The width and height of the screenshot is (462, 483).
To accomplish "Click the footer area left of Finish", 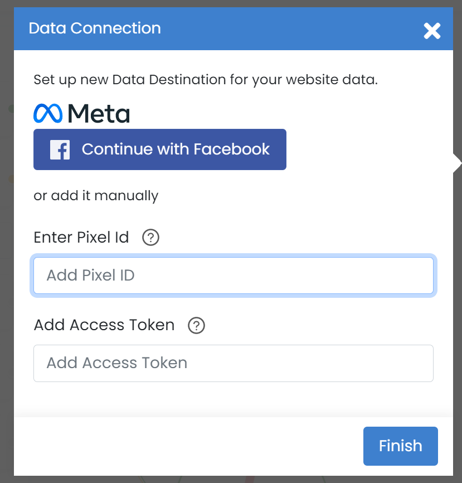I will click(184, 446).
